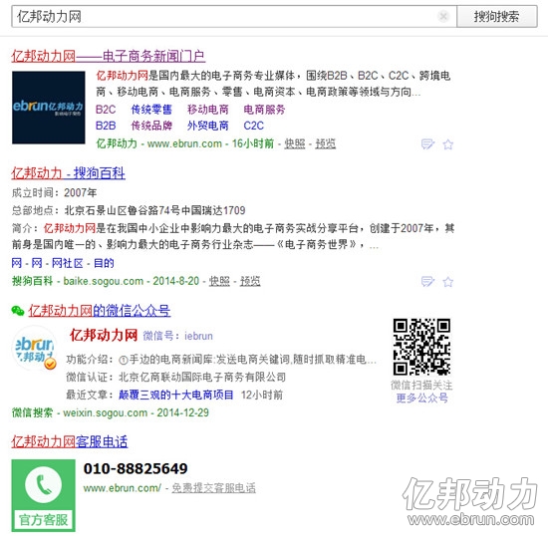Open the B2B sublink
This screenshot has width=548, height=536.
[x=106, y=126]
